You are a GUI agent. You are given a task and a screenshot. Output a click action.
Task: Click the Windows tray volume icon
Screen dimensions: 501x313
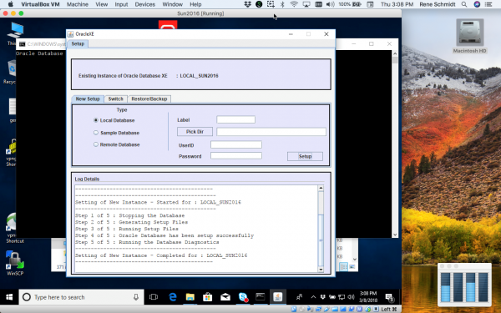point(351,297)
